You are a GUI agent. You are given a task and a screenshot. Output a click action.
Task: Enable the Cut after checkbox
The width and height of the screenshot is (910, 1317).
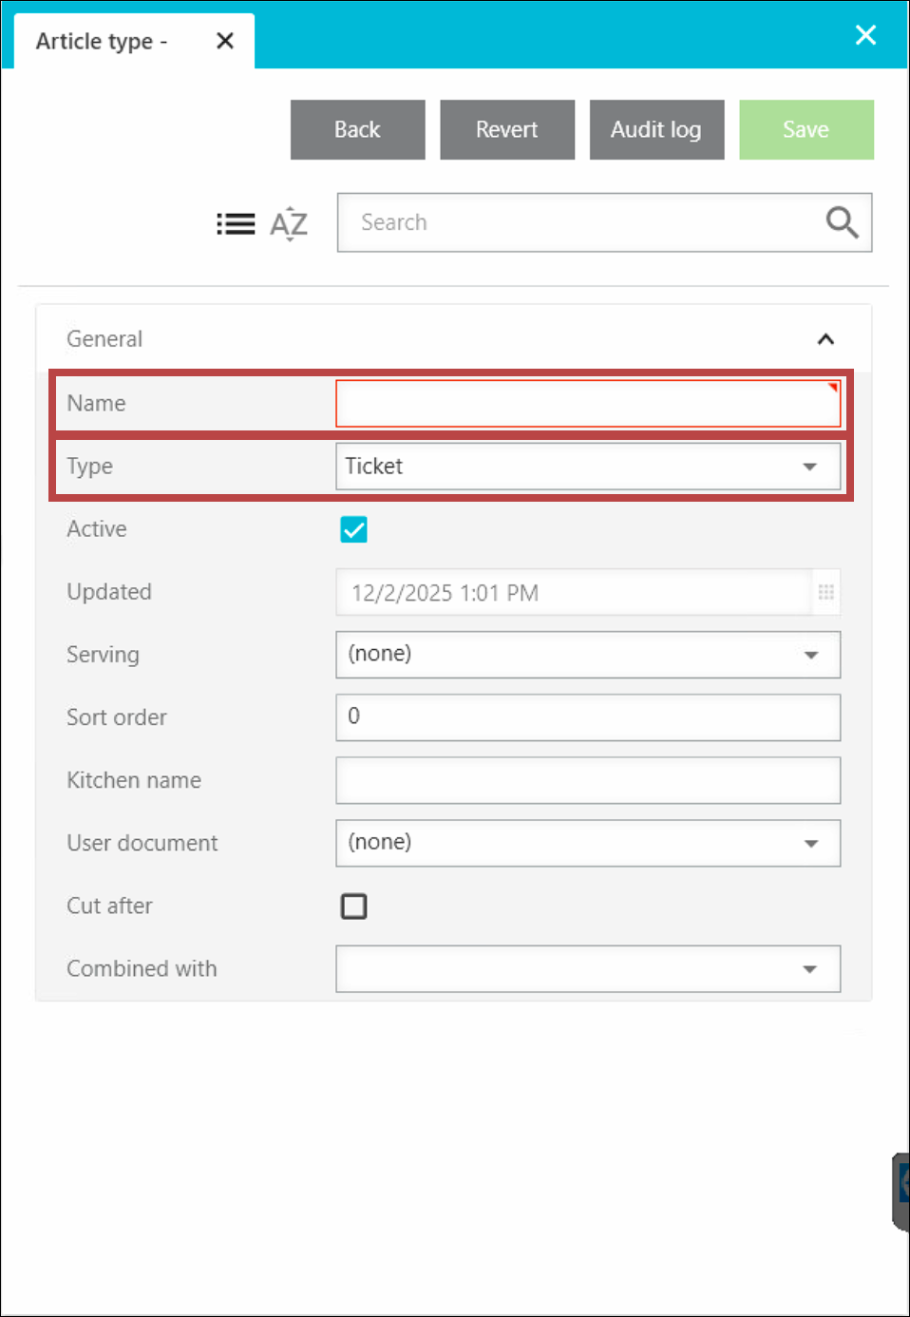click(x=353, y=907)
